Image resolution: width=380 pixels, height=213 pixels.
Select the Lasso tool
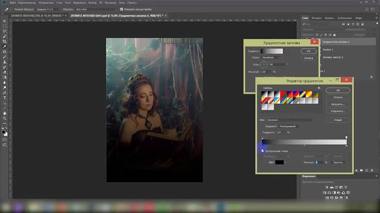[x=4, y=31]
